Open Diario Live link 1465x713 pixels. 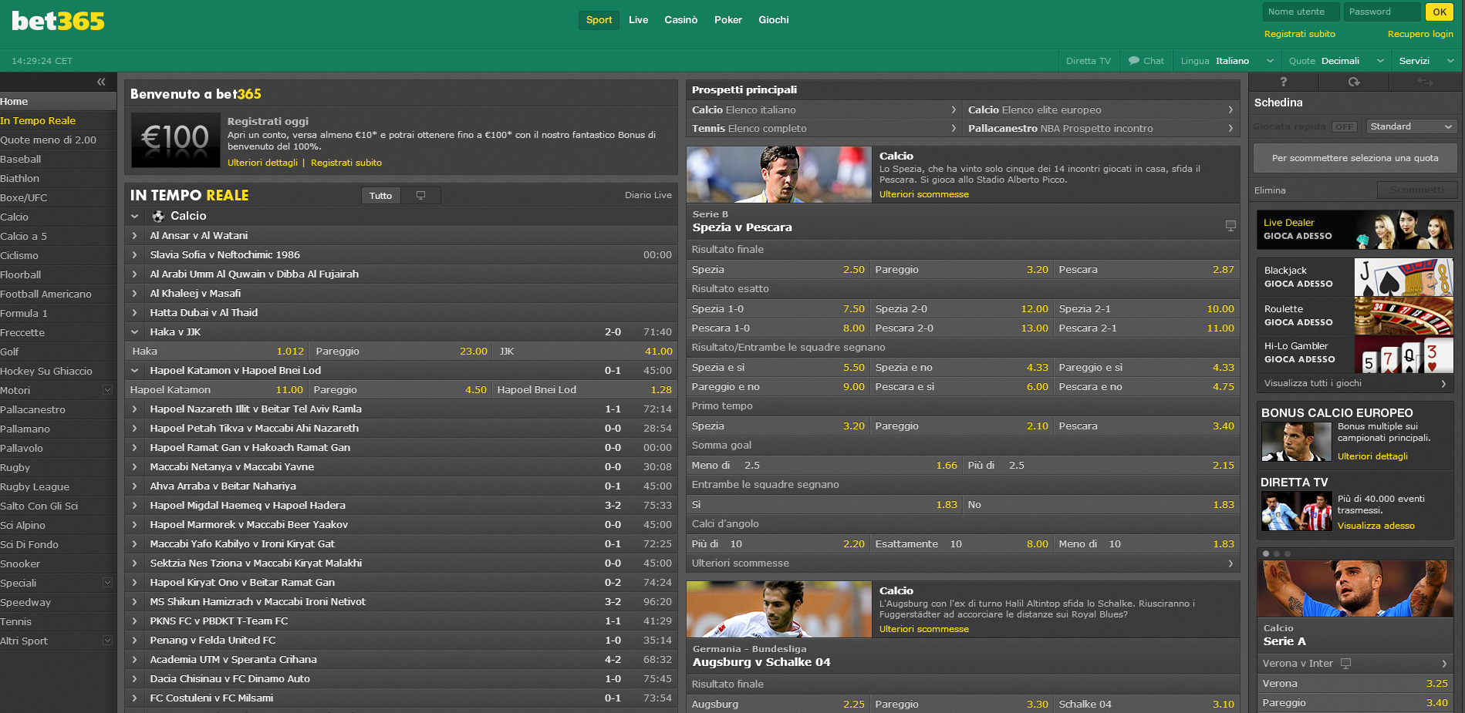pos(648,196)
